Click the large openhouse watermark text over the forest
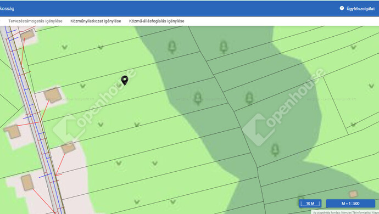The image size is (379, 214). point(295,98)
